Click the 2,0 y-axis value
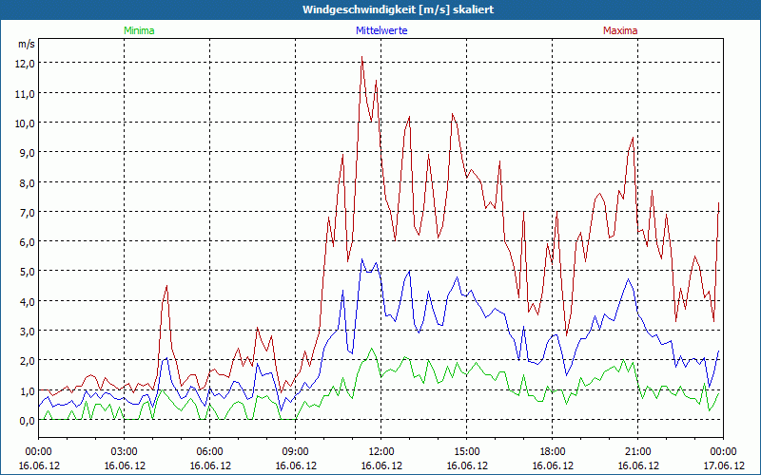This screenshot has height=475, width=761. point(27,361)
